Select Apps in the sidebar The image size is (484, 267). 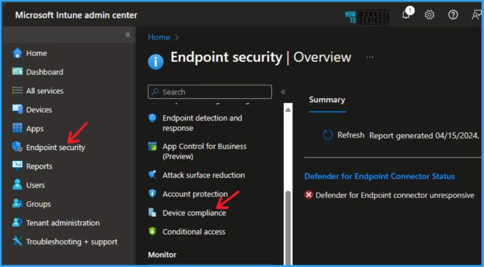point(35,129)
